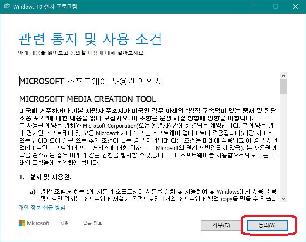Viewport: 306px width, 242px height.
Task: Click the MICROSOFT 소프트웨어 사용권 계약서 heading
Action: click(91, 82)
